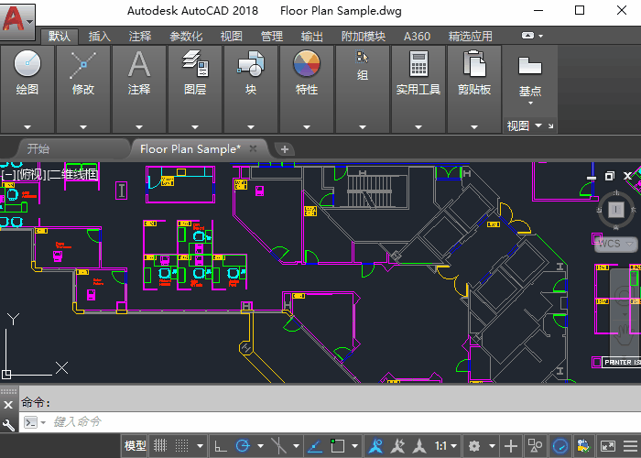The image size is (641, 458).
Task: Switch to the 注释 ribbon tab
Action: (140, 37)
